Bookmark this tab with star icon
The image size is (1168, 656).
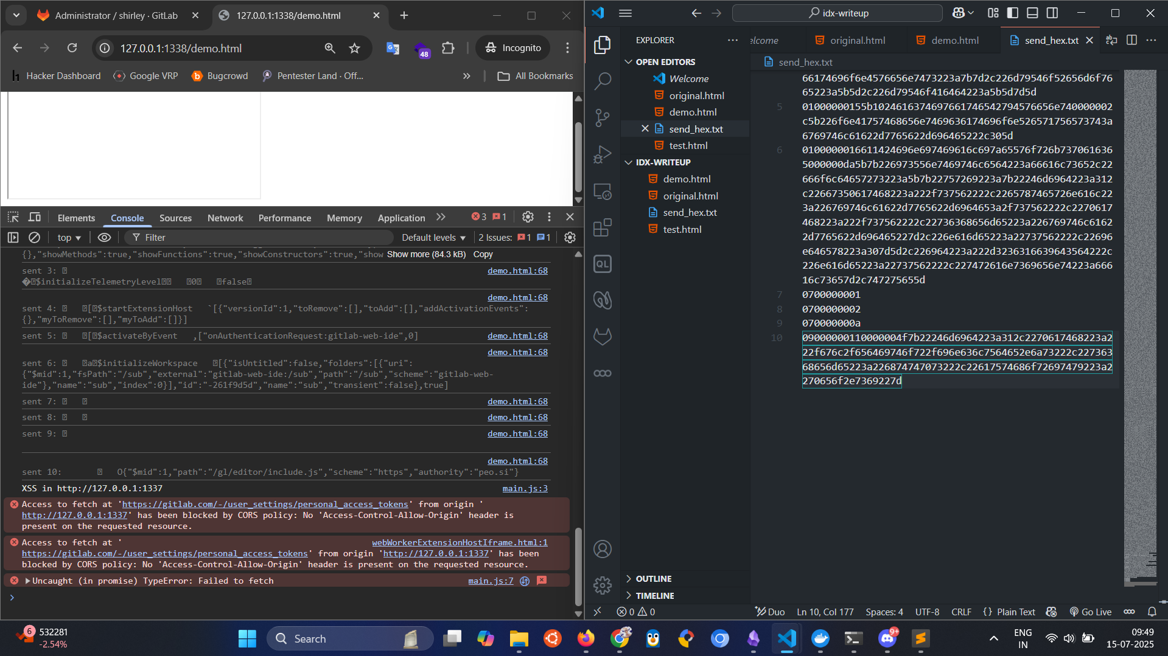(x=354, y=48)
